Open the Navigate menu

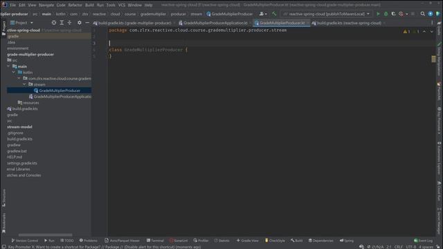coord(46,5)
